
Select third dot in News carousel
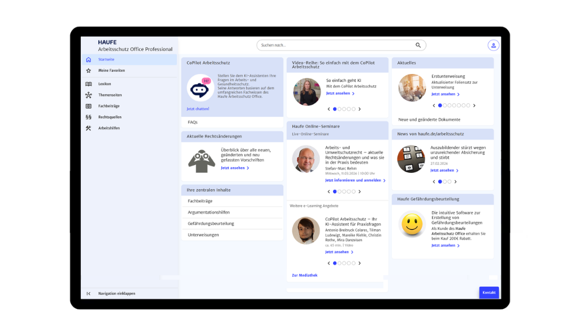[x=450, y=182]
